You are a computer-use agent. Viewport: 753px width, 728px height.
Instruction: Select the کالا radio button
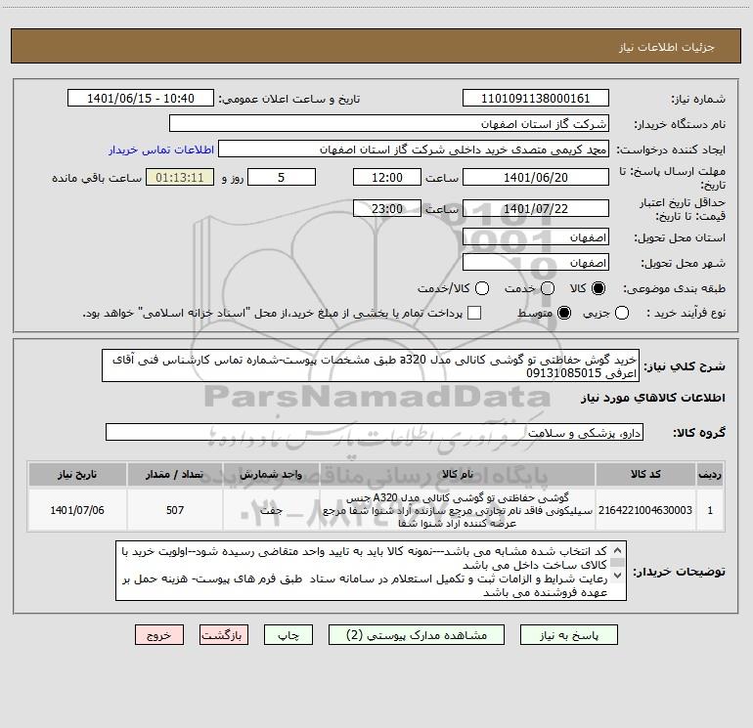(598, 288)
